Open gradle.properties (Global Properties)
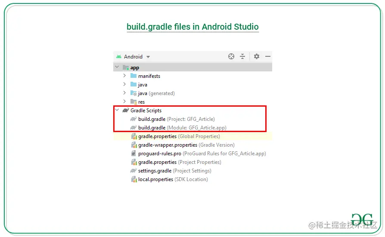Image resolution: width=385 pixels, height=237 pixels. [179, 136]
